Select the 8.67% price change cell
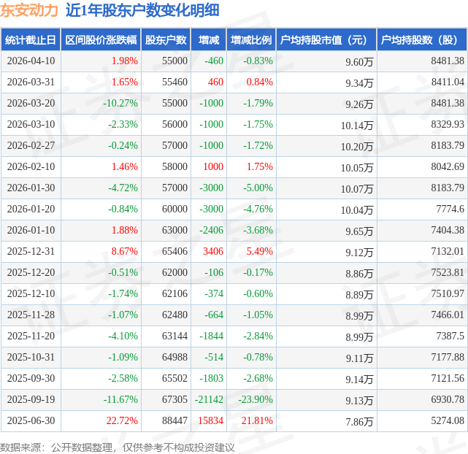This screenshot has height=454, width=468. 124,252
